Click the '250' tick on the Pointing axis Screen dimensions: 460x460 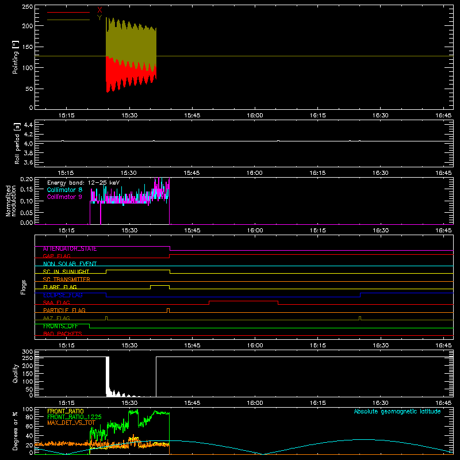pos(27,7)
